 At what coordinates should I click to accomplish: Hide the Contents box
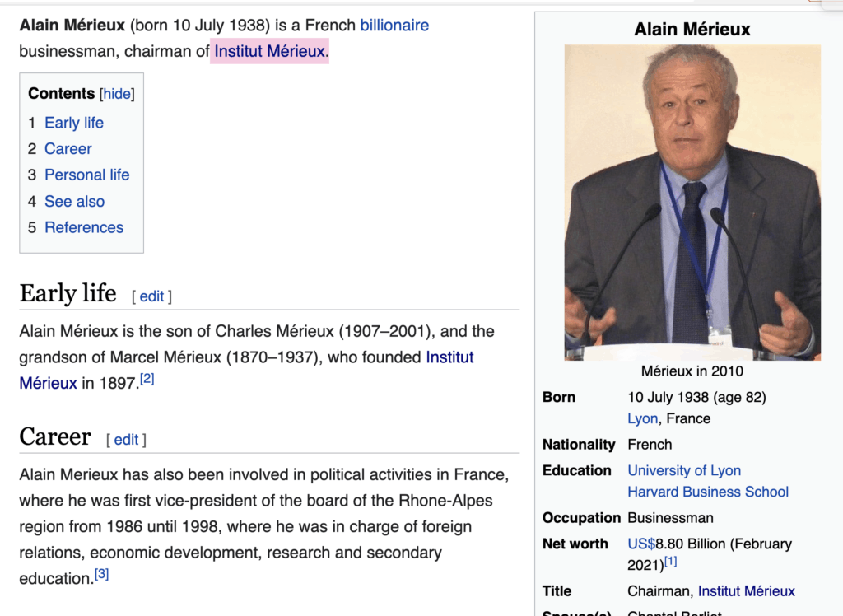pos(117,94)
